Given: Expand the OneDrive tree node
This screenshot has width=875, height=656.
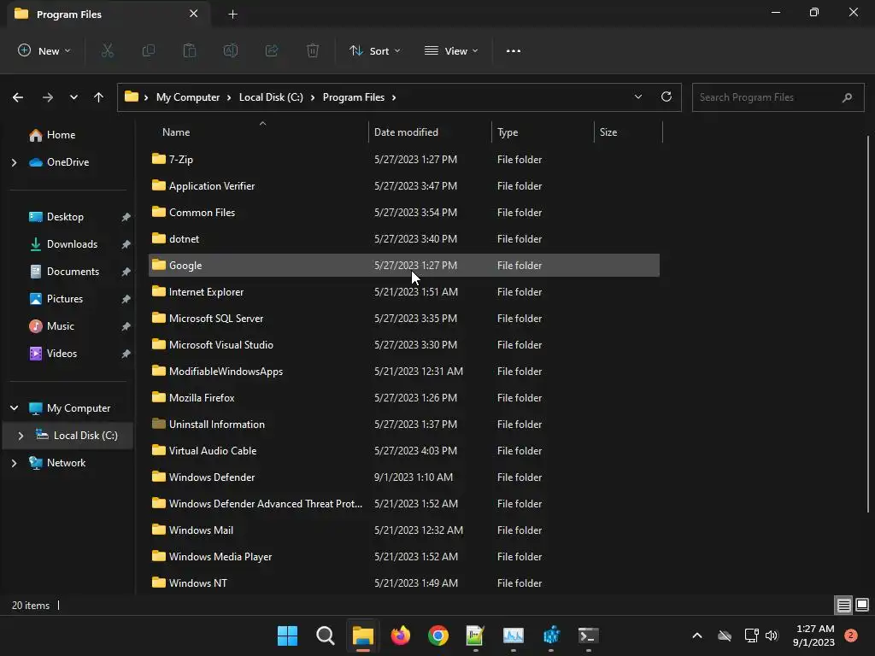Looking at the screenshot, I should (15, 162).
